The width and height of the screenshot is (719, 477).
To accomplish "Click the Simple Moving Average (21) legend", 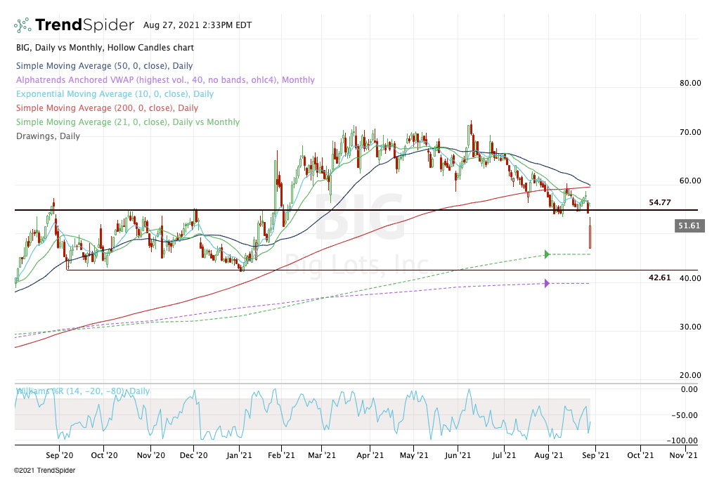I will (127, 122).
